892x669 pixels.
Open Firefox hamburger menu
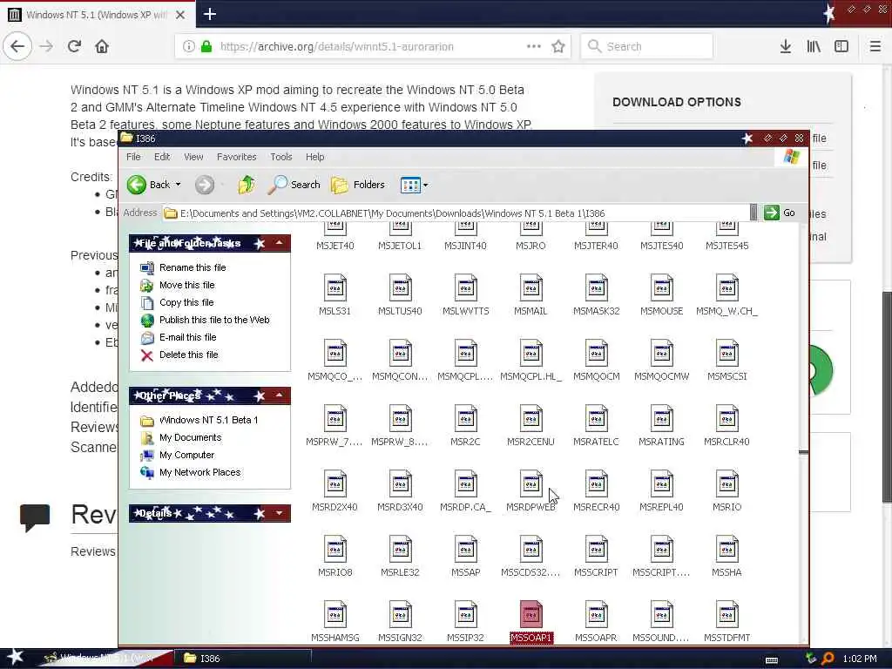click(875, 46)
